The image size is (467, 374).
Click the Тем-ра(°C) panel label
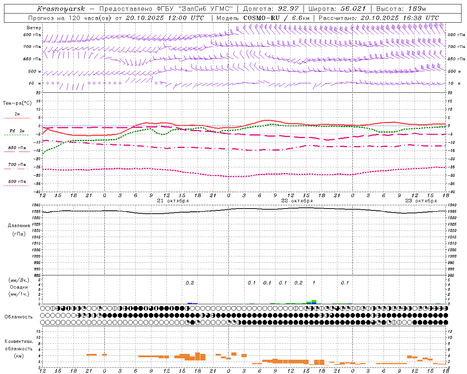pos(17,103)
